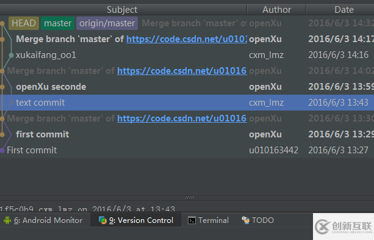374x240 pixels.
Task: Click the commit node dot of xukaifang_oo1
Action: 11,56
